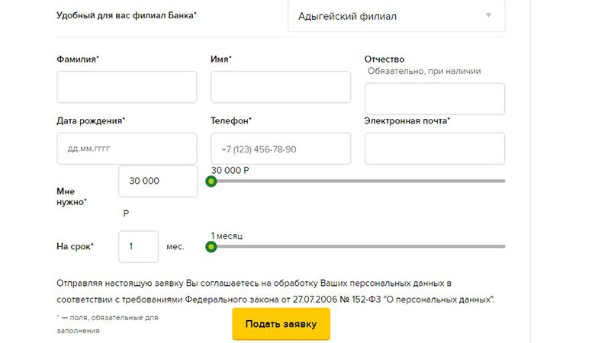The height and width of the screenshot is (343, 595).
Task: Focus the Фамилия input field
Action: pyautogui.click(x=127, y=87)
